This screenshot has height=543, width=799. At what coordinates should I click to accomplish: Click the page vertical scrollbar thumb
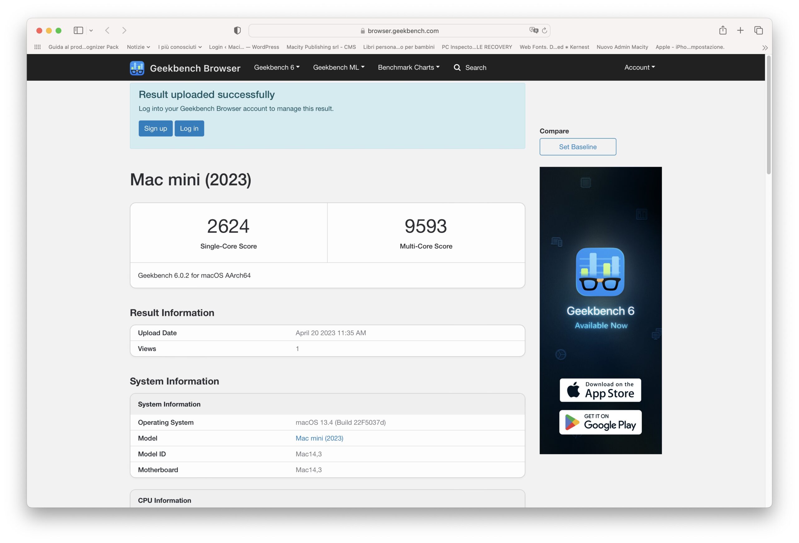(x=768, y=115)
